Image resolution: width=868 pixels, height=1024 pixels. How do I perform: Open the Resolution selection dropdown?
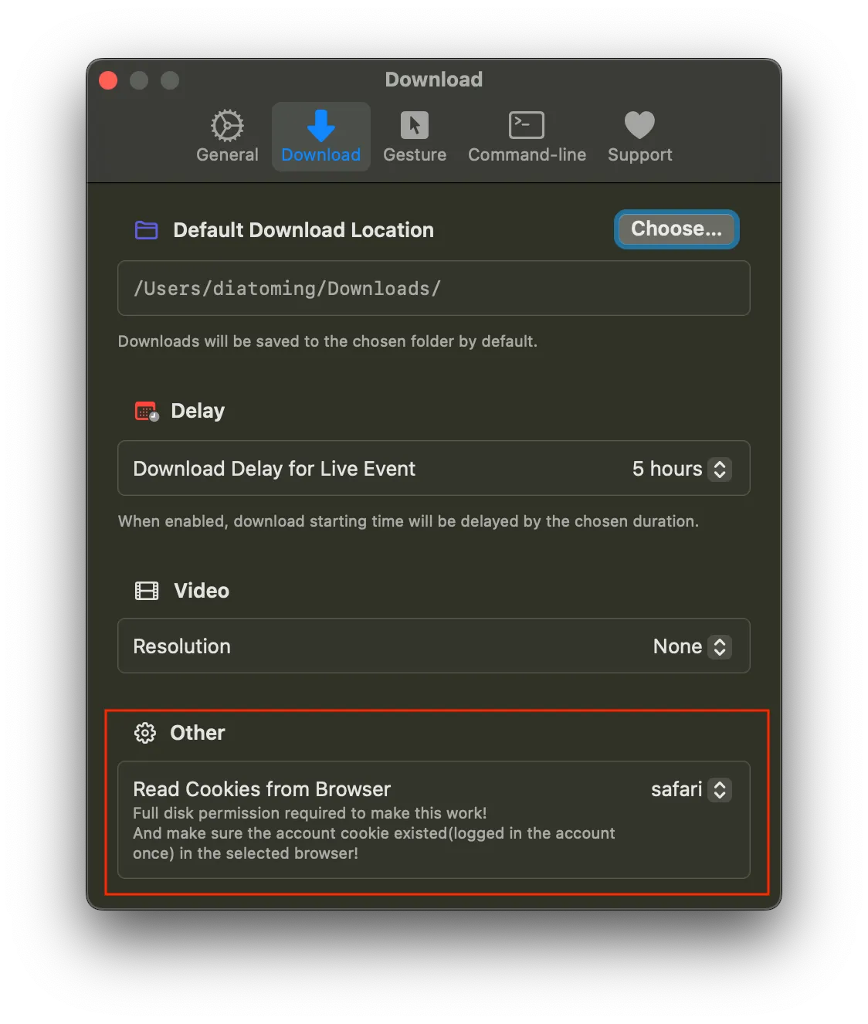tap(720, 646)
